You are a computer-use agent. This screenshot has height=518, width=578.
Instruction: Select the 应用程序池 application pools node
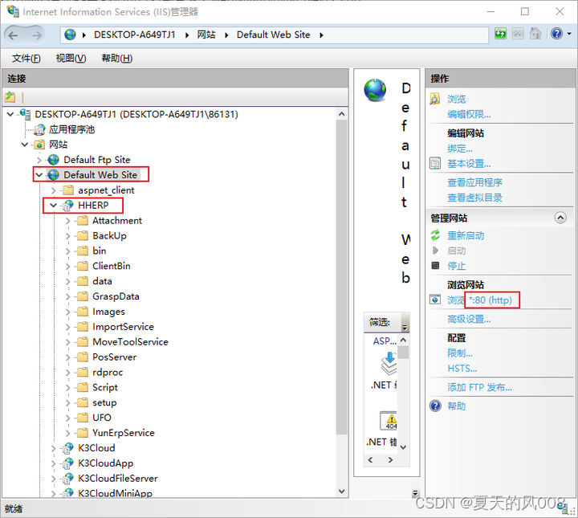72,129
